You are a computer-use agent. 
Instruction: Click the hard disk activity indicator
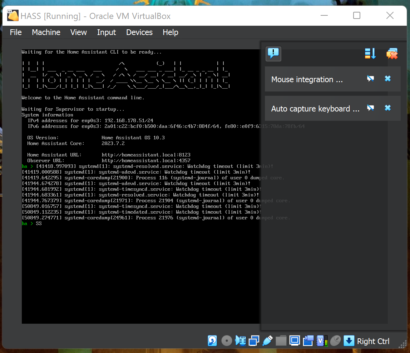(212, 341)
